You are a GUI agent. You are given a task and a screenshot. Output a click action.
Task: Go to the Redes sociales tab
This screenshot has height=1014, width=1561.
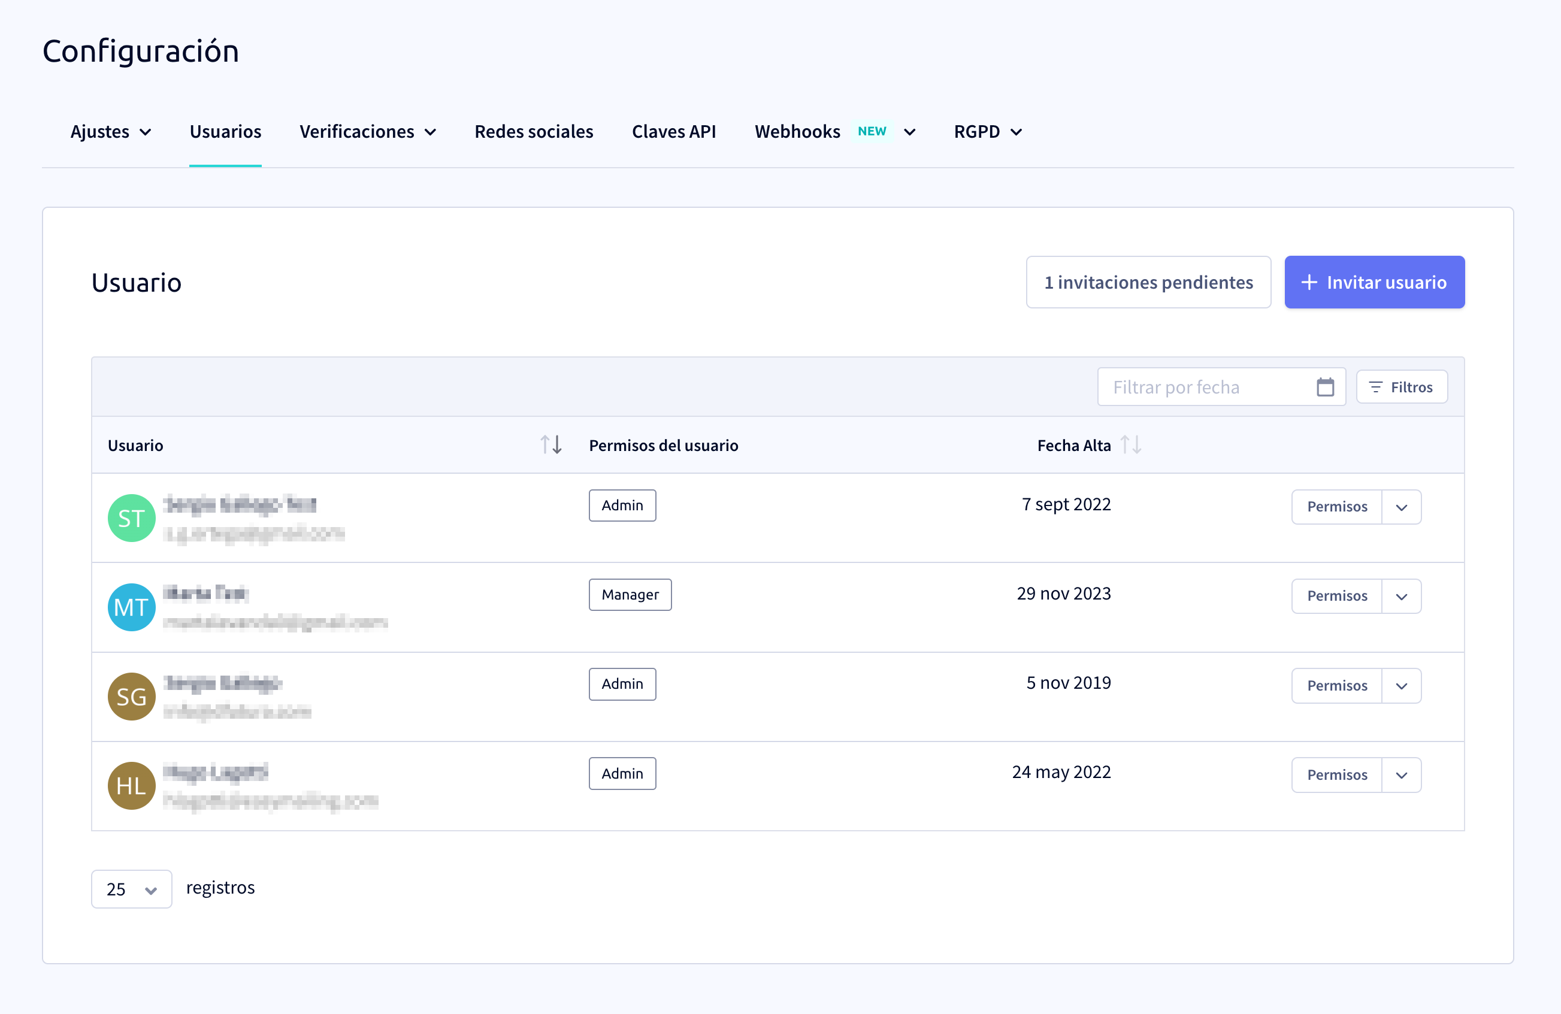tap(534, 132)
